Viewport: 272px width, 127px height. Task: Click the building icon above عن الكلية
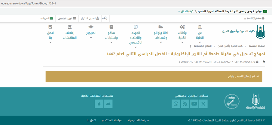click(200, 27)
